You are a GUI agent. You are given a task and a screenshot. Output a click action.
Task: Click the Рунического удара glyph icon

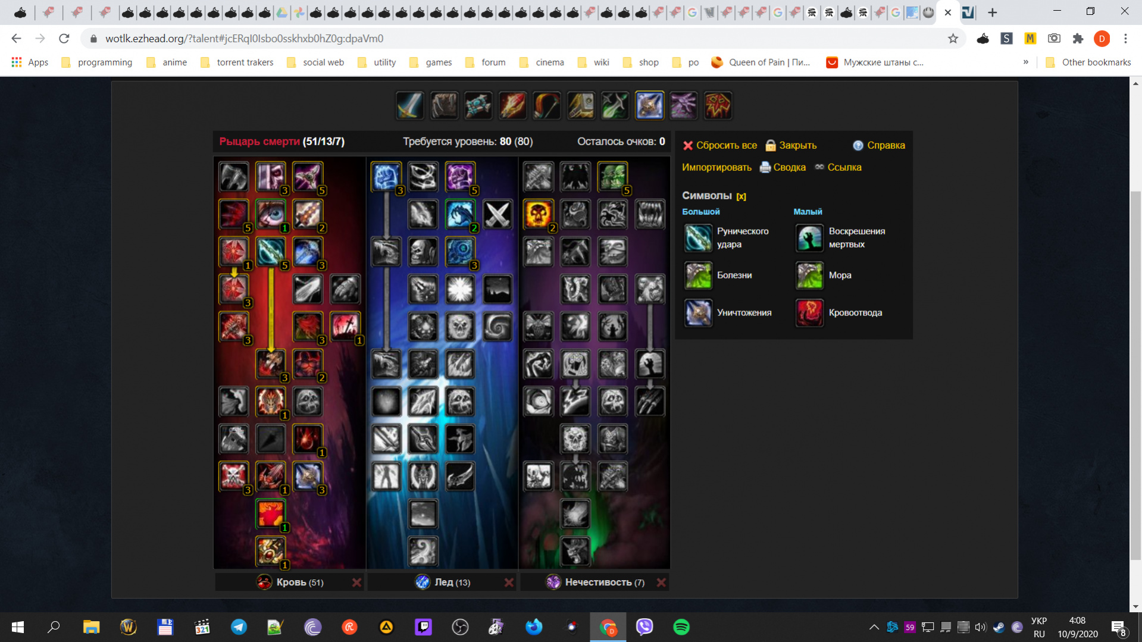tap(697, 238)
